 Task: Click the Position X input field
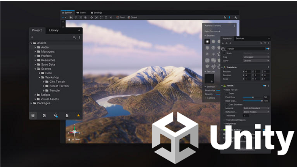pyautogui.click(x=248, y=71)
